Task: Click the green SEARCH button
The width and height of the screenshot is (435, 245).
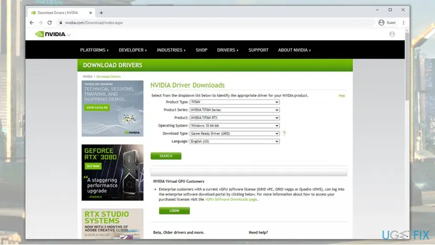Action: pyautogui.click(x=166, y=156)
